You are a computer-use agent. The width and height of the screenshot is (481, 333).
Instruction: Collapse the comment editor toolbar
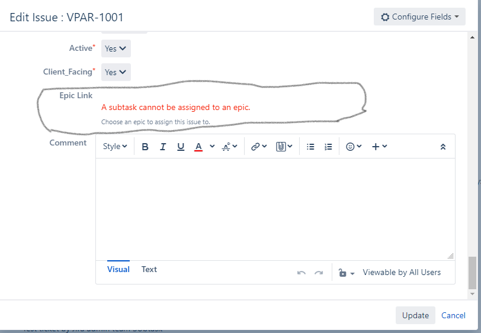(443, 147)
